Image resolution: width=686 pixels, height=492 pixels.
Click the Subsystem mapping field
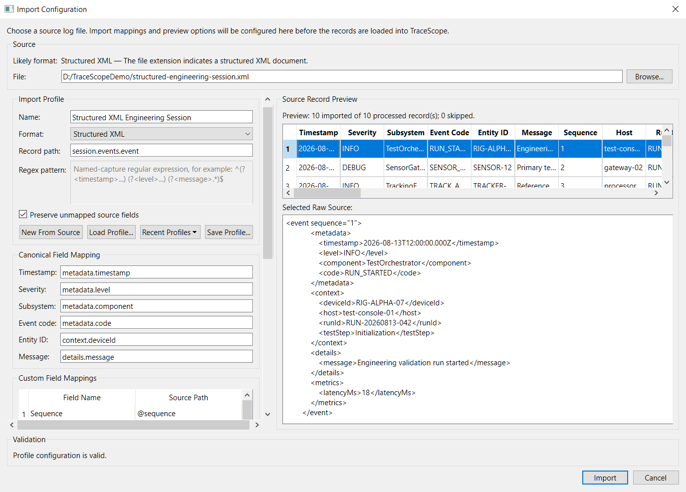point(157,306)
